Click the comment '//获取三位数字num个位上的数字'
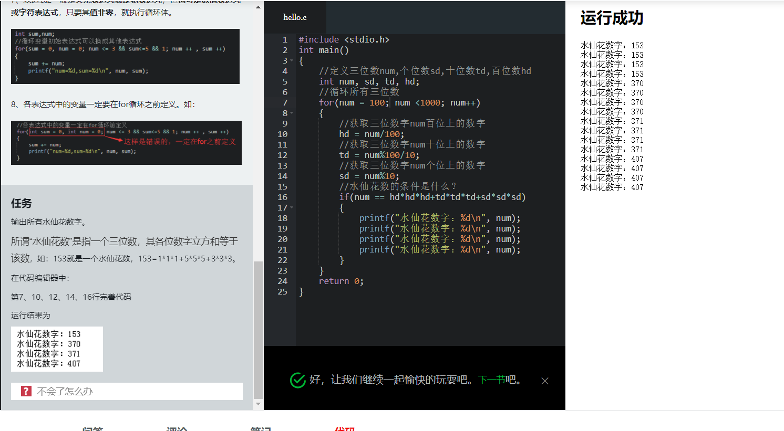784x431 pixels. [x=412, y=165]
